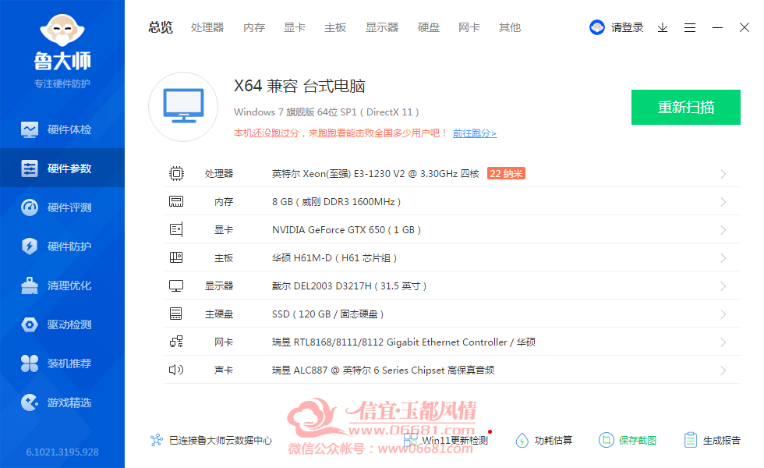Follow the 前往跑分 link
This screenshot has height=468, width=764.
point(475,133)
